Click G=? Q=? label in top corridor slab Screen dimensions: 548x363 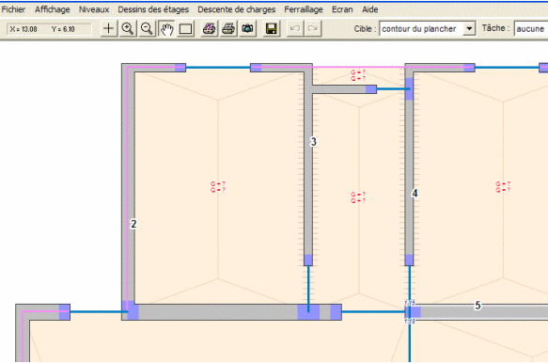pos(358,75)
